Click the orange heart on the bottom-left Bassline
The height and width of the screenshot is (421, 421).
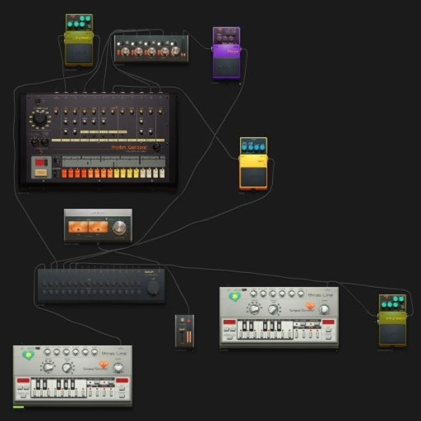104,364
